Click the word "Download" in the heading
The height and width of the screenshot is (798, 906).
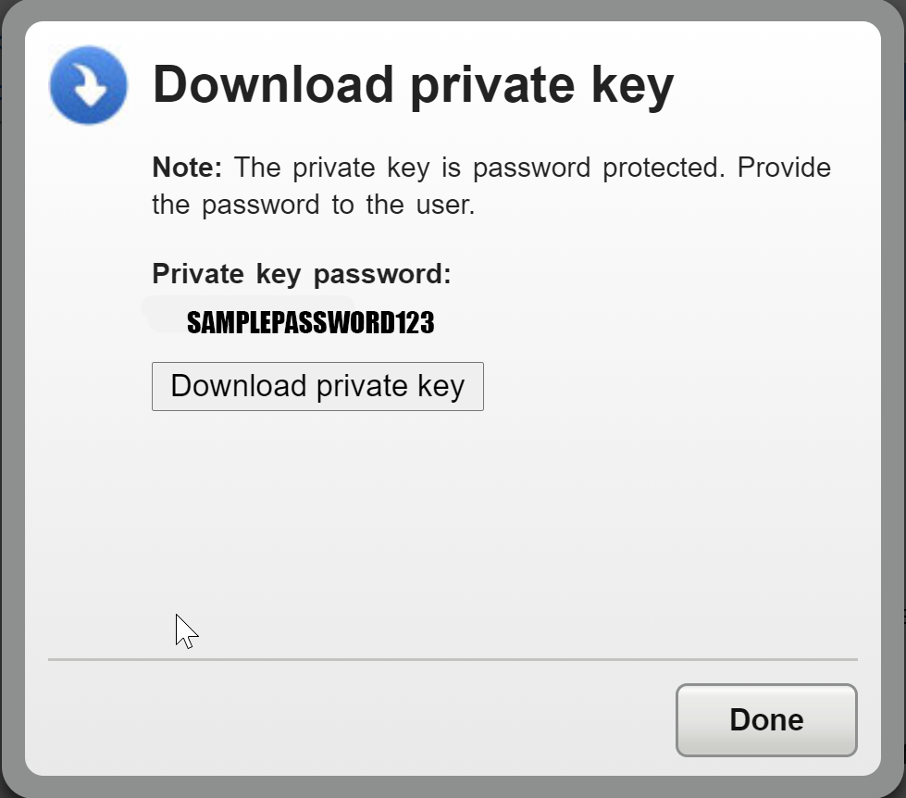pos(273,85)
